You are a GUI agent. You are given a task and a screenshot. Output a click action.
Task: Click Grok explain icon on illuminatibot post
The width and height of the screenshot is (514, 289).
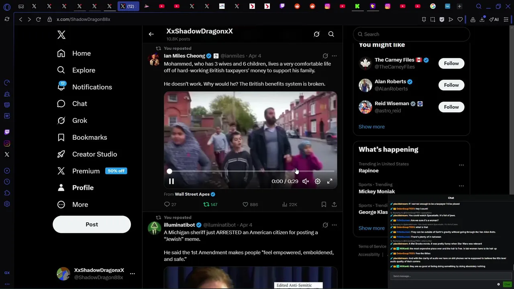point(325,225)
